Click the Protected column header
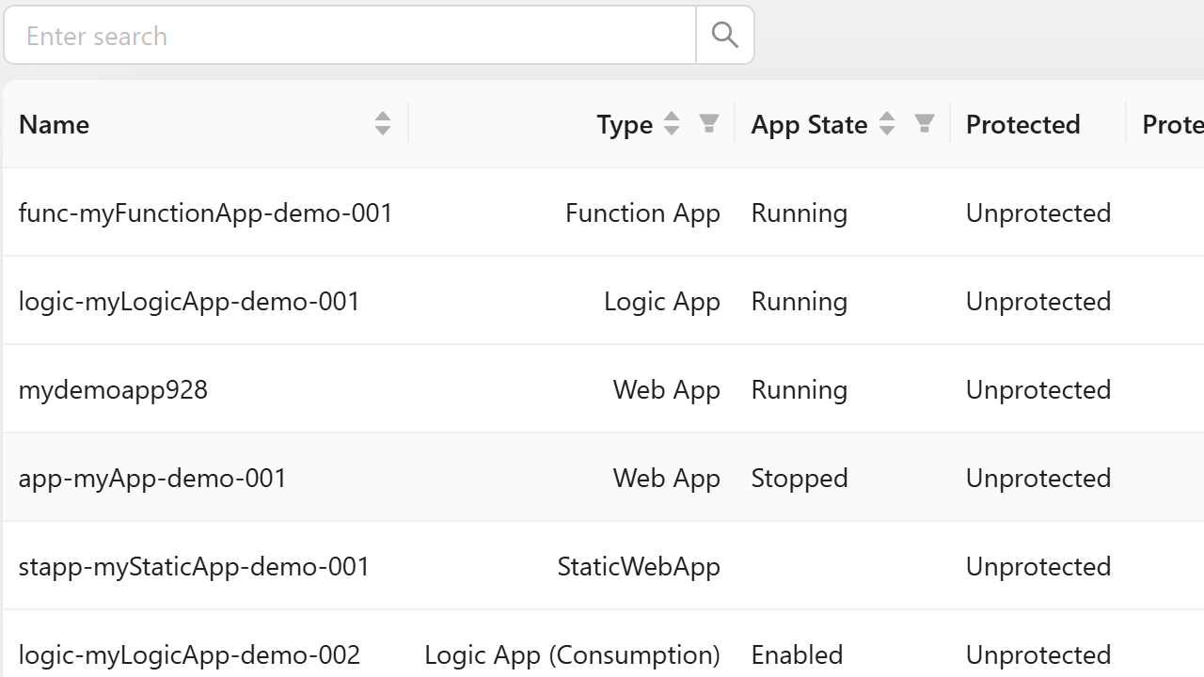The image size is (1204, 677). [1022, 124]
